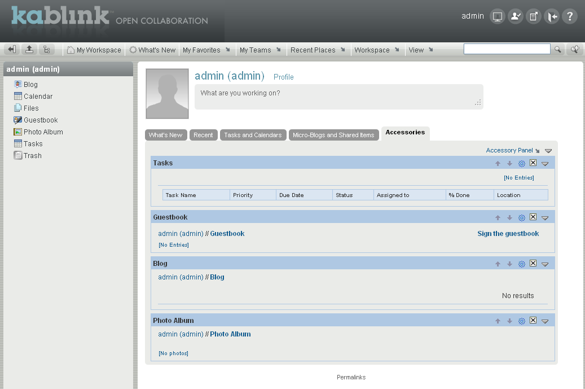The height and width of the screenshot is (389, 585).
Task: Log out using the exit door icon
Action: (x=552, y=16)
